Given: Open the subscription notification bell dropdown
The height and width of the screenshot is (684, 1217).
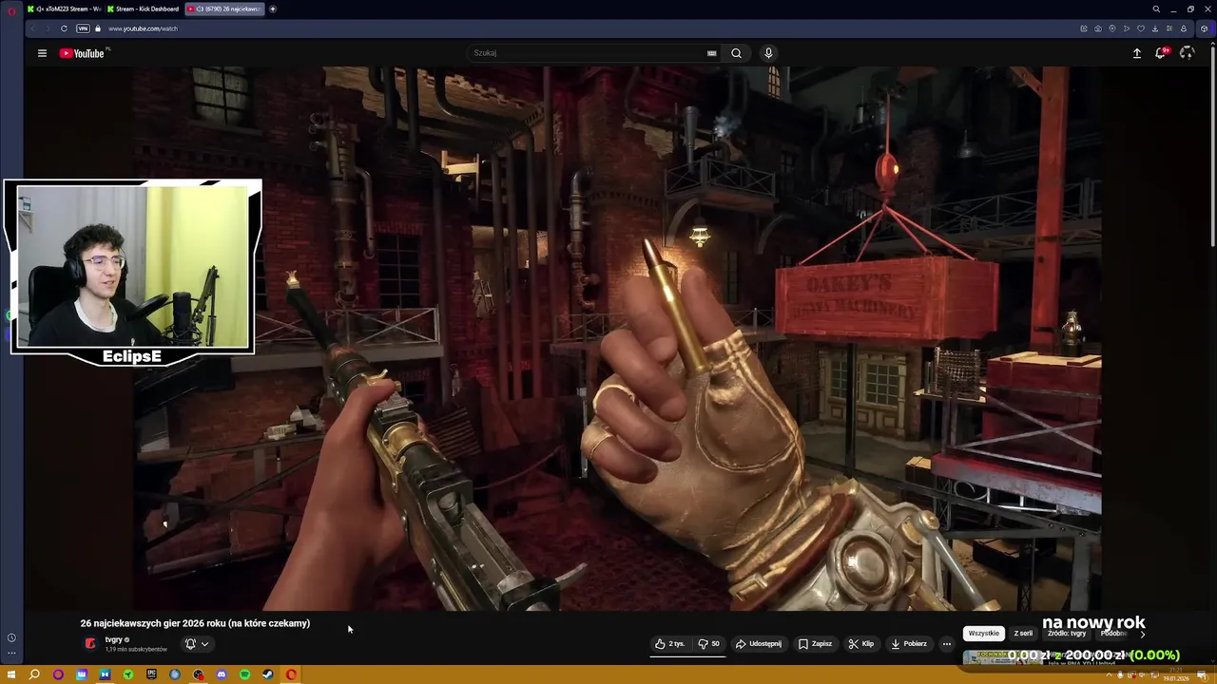Looking at the screenshot, I should pyautogui.click(x=196, y=644).
